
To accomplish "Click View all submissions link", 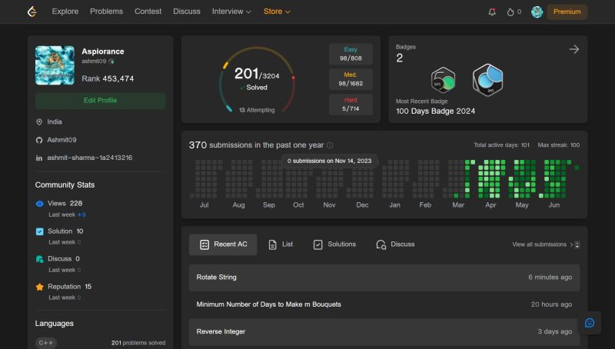I will (543, 244).
